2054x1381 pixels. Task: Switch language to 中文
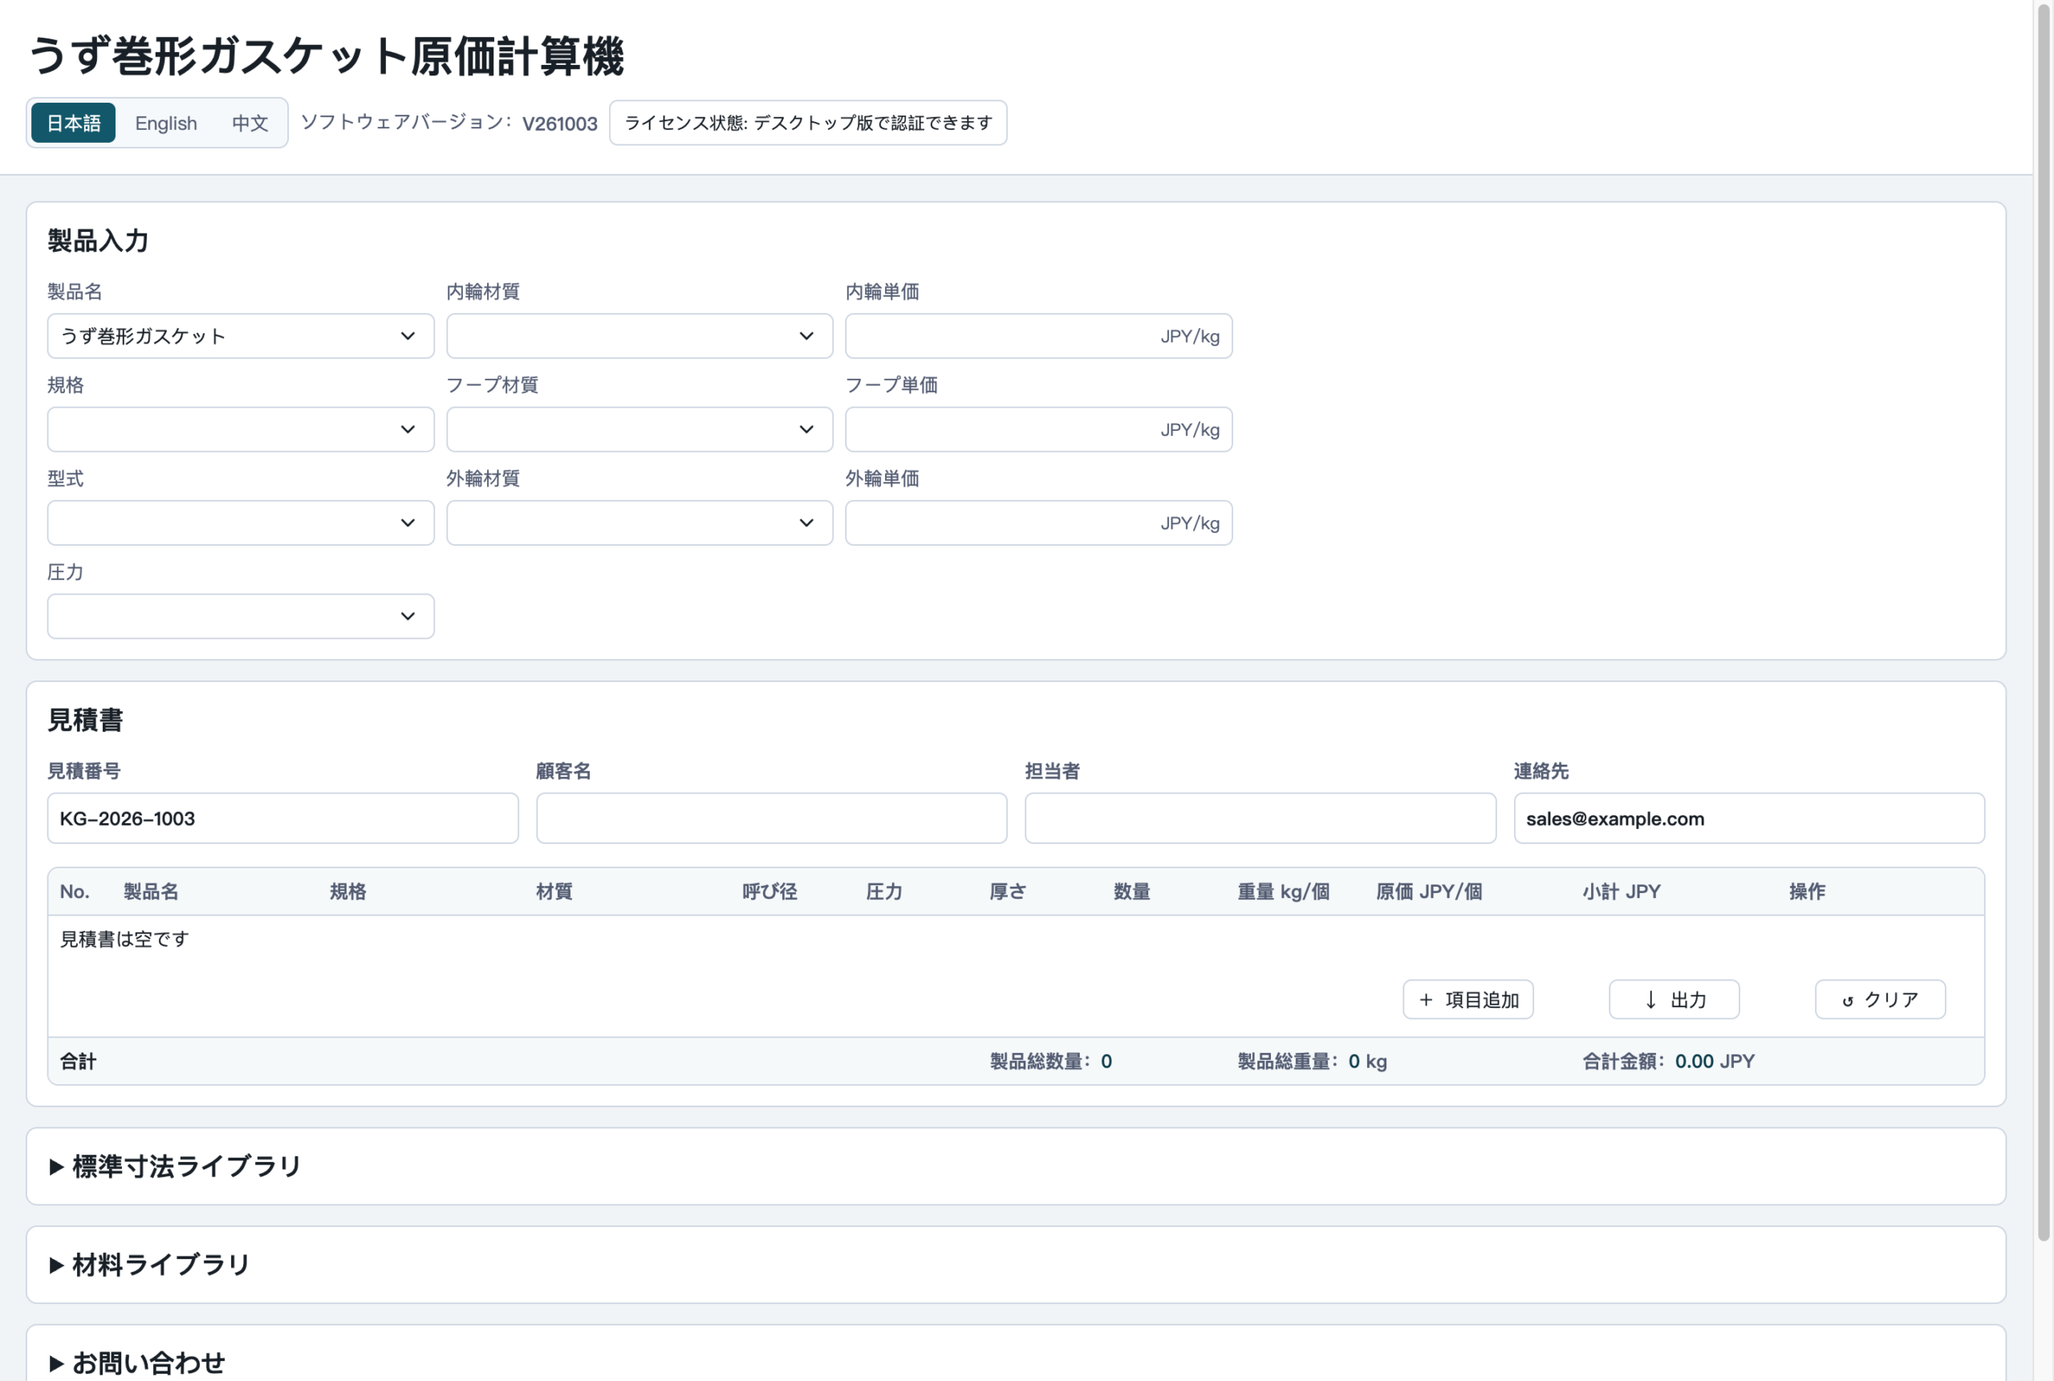250,123
